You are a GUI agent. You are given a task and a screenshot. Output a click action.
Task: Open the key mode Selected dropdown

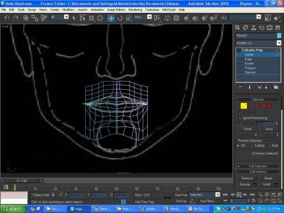(218, 195)
